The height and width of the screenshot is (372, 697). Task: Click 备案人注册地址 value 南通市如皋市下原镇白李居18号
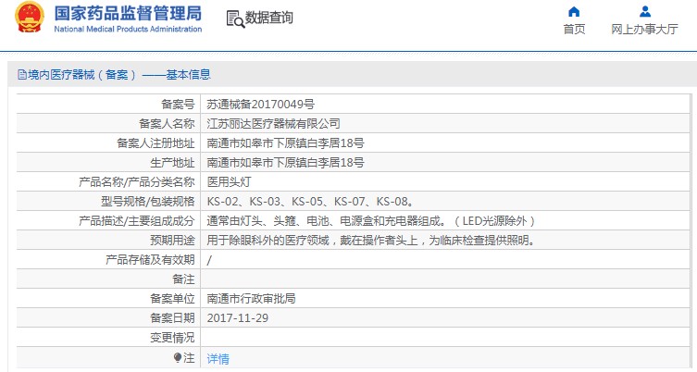click(285, 143)
